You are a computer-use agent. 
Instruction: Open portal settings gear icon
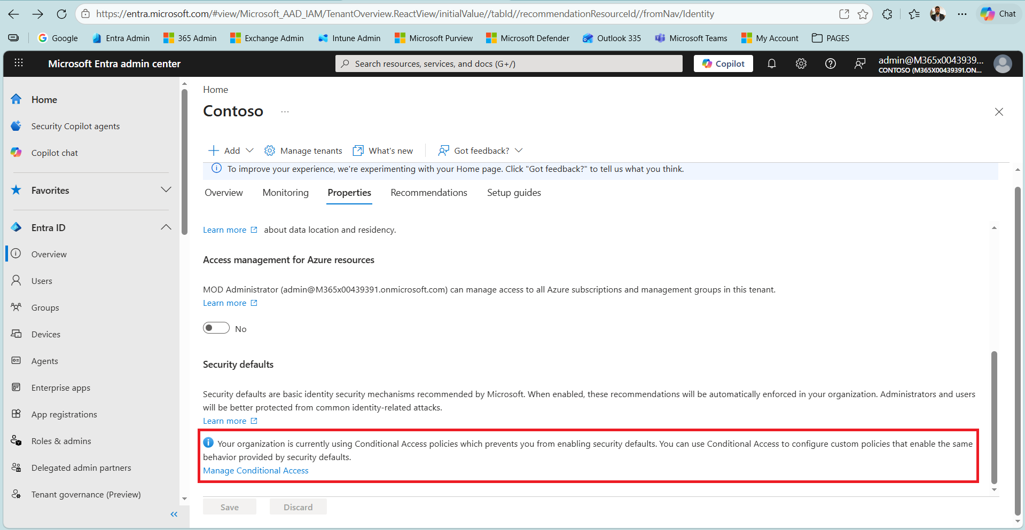click(801, 64)
